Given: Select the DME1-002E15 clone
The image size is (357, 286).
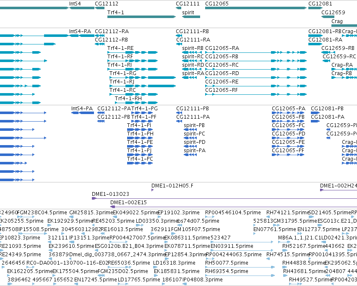Looking at the screenshot, I should [234, 207].
